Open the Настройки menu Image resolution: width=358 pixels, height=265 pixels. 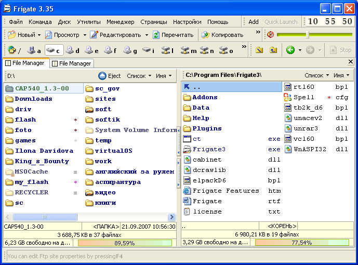click(x=187, y=22)
